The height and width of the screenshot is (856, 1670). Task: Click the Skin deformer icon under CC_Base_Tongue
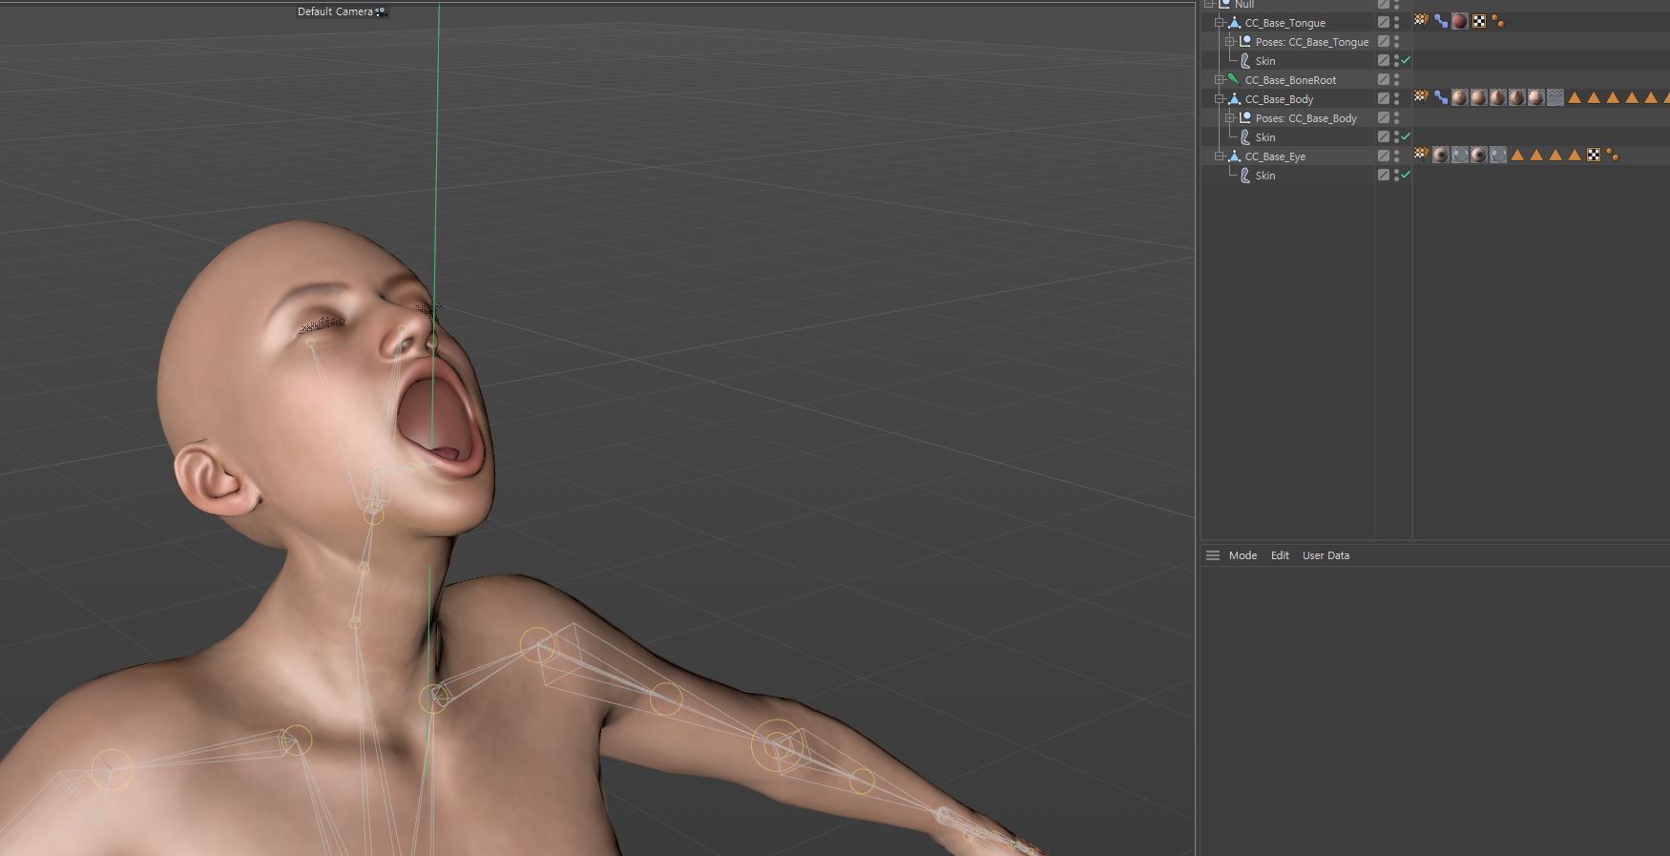1245,60
